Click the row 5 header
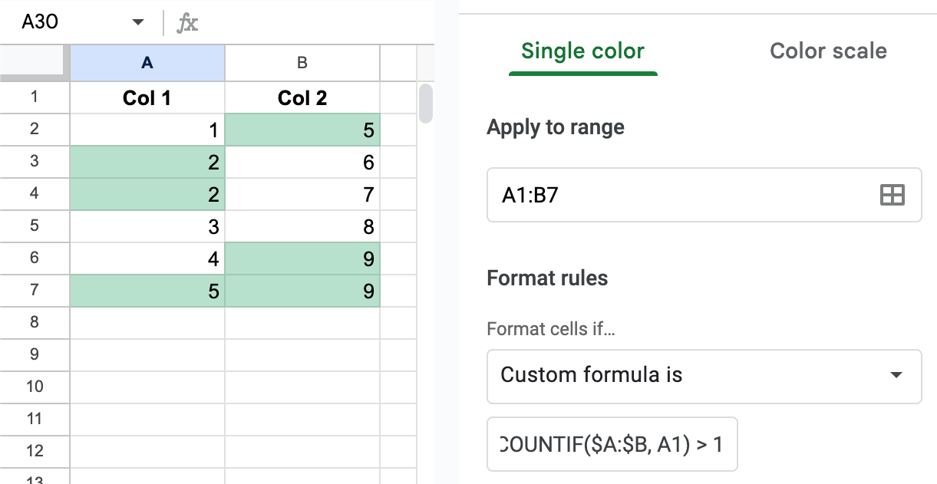This screenshot has height=484, width=937. pos(35,226)
